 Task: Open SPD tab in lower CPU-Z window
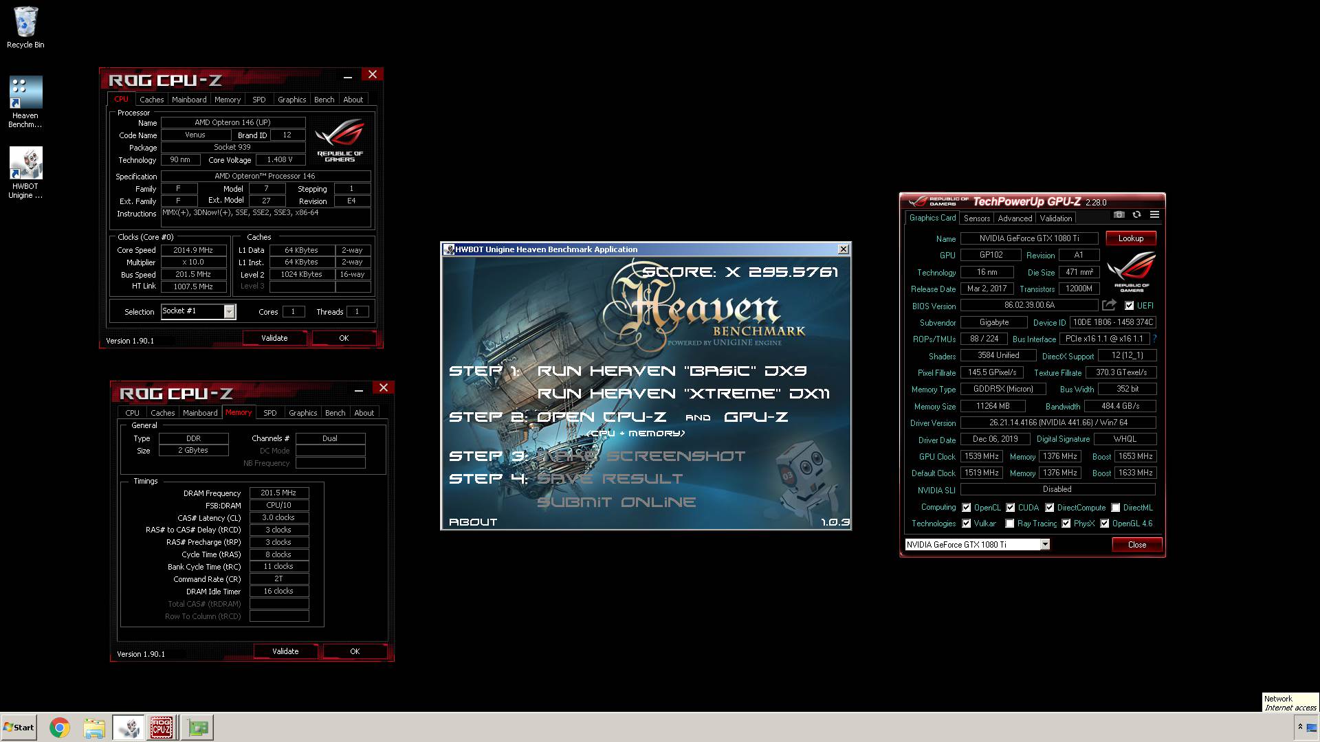[x=270, y=413]
